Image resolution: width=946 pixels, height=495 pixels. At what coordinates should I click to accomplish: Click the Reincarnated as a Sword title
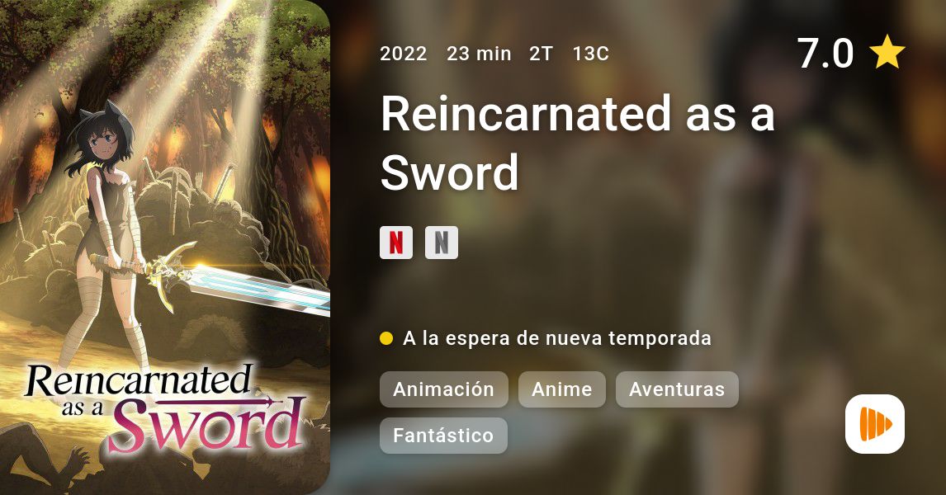pos(577,142)
